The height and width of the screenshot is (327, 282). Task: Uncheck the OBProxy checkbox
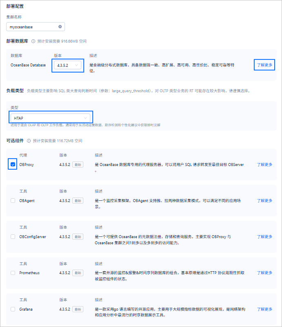tap(13, 164)
